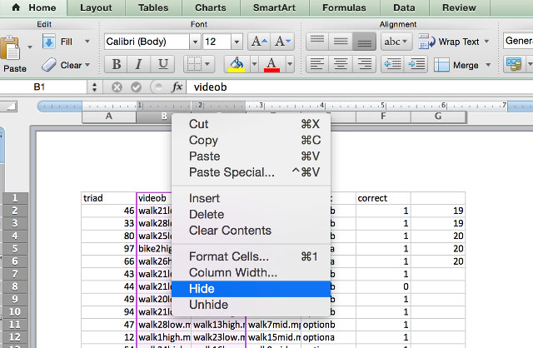Screen dimensions: 533x348
Task: Click the name box stepper arrows
Action: coord(94,87)
